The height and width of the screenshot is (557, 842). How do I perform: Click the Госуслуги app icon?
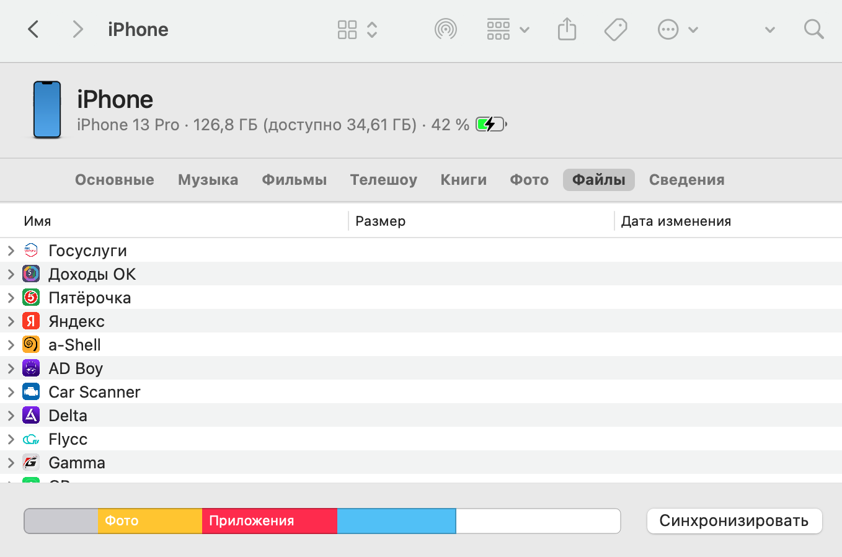click(31, 250)
